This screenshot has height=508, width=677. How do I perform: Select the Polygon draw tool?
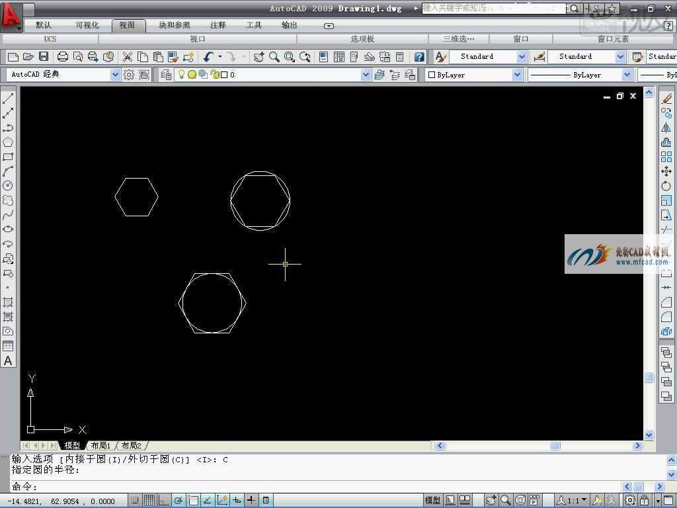8,142
